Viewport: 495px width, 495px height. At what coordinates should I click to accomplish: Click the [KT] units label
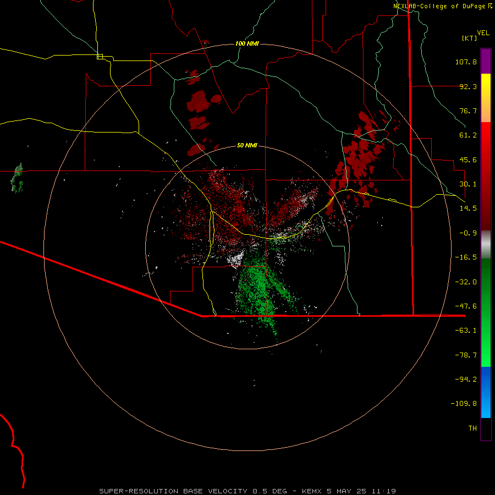coord(469,38)
